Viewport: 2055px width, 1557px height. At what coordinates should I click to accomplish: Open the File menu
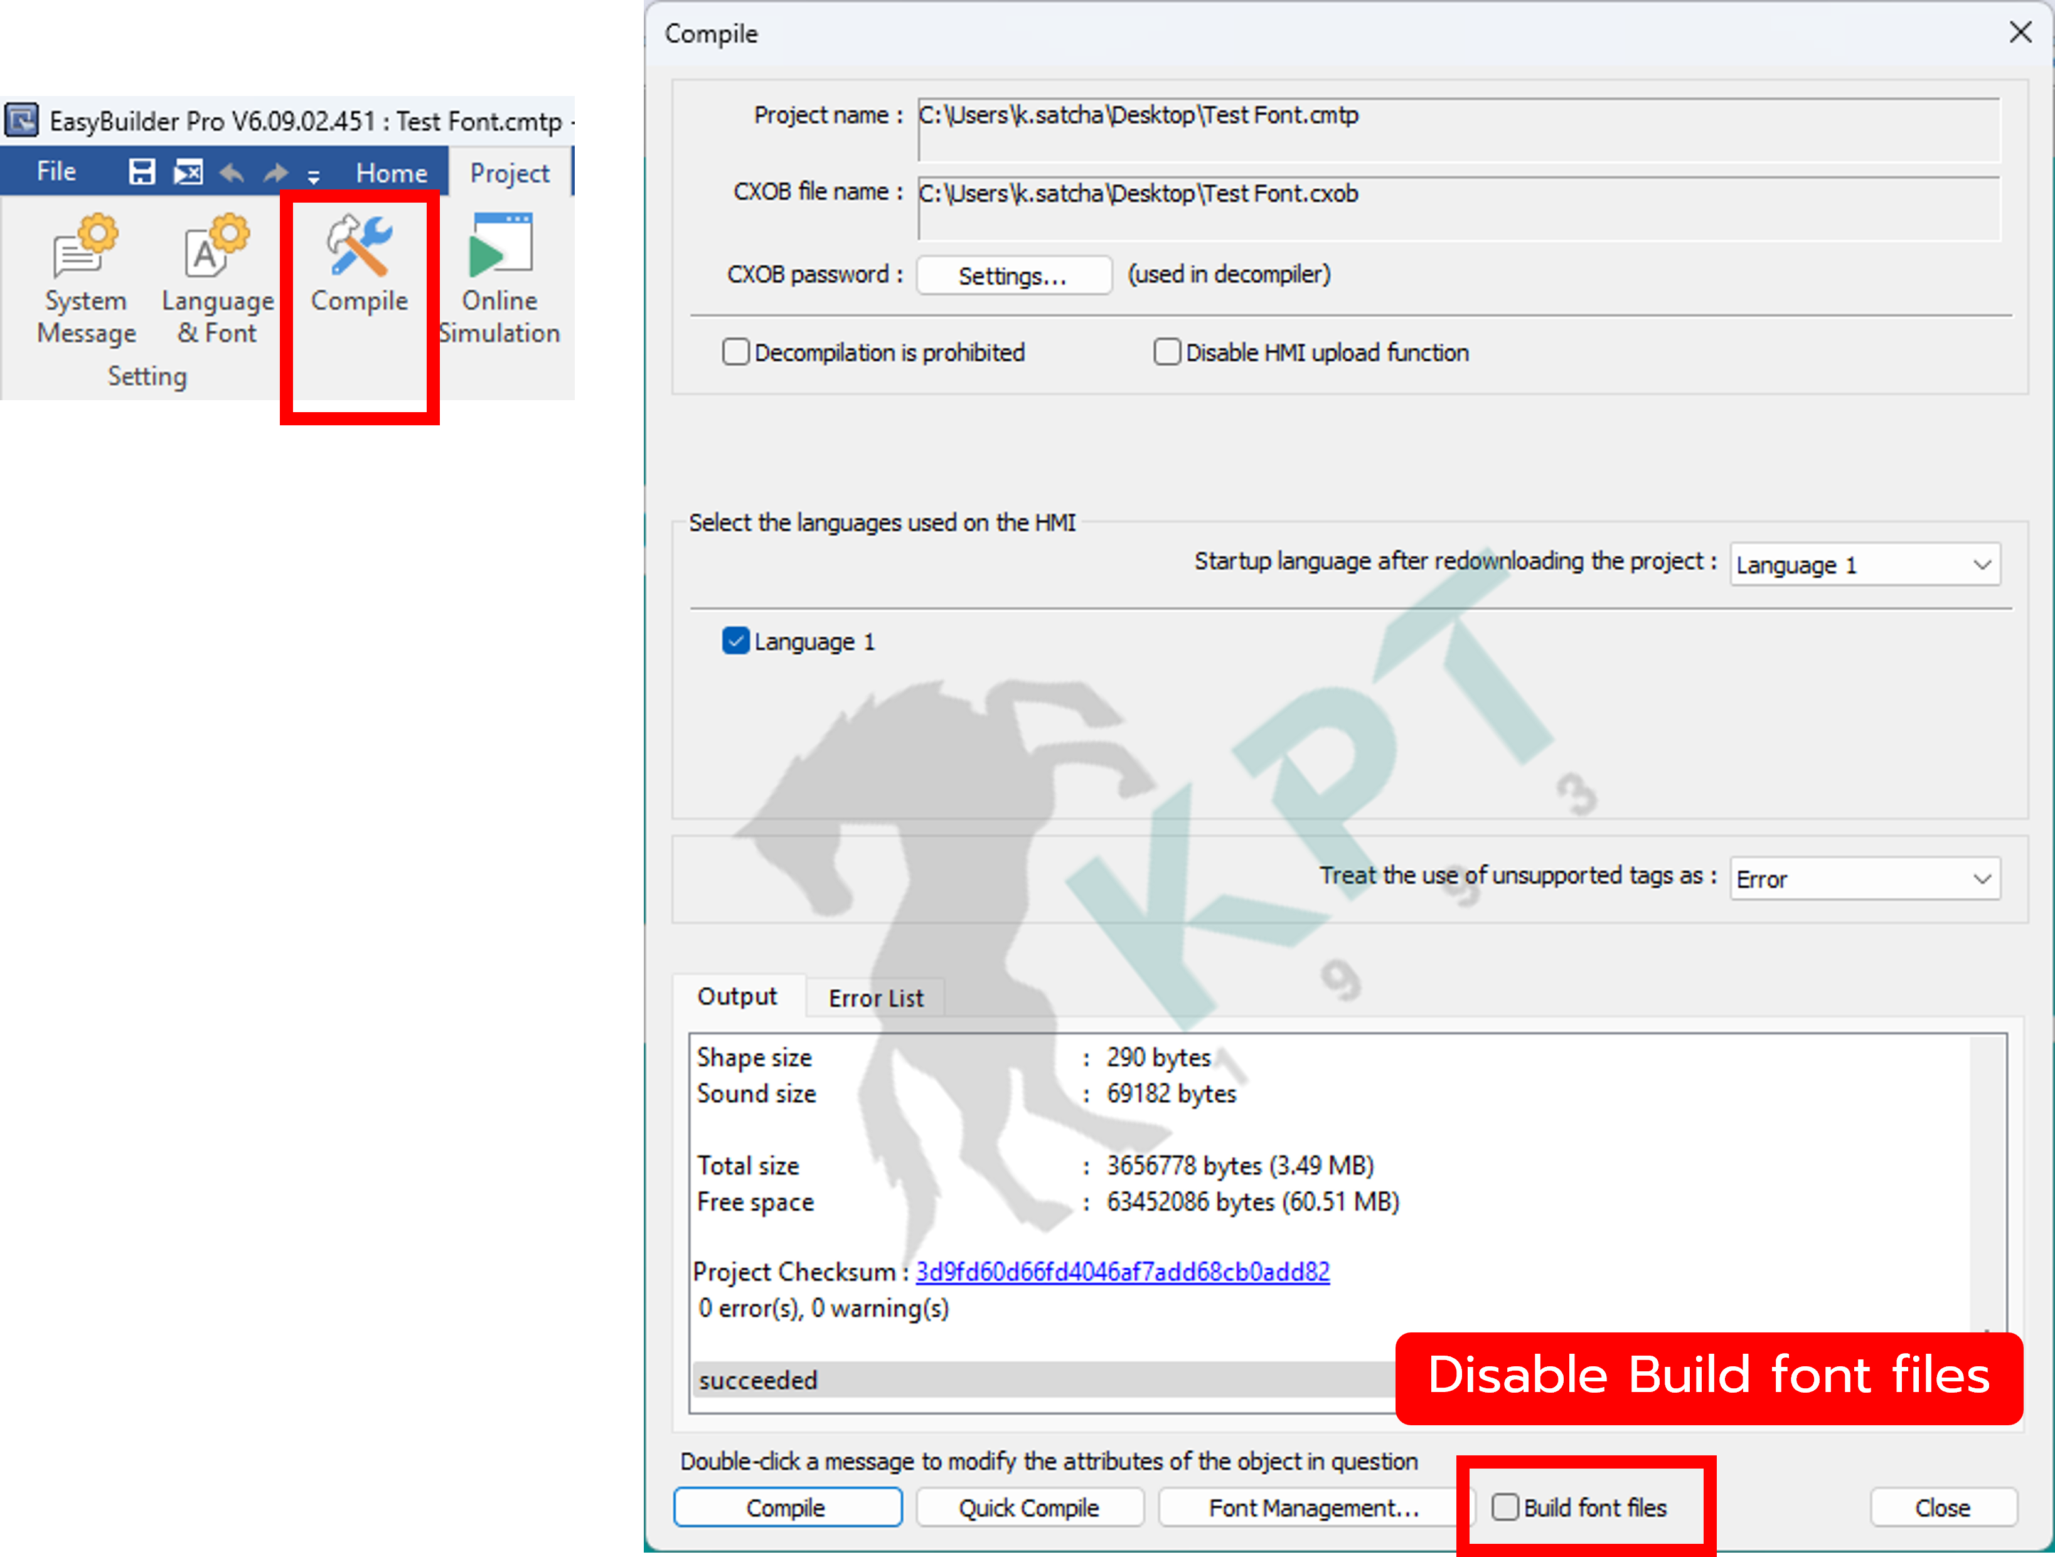coord(56,172)
